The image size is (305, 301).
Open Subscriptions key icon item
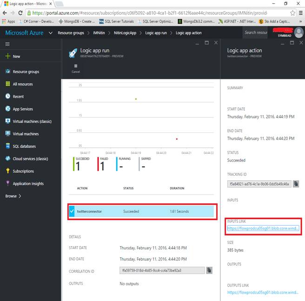[8, 171]
